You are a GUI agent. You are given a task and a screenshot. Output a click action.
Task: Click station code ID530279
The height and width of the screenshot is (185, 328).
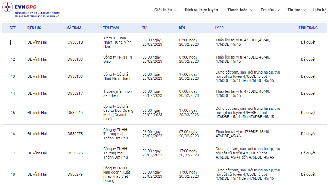(x=75, y=174)
